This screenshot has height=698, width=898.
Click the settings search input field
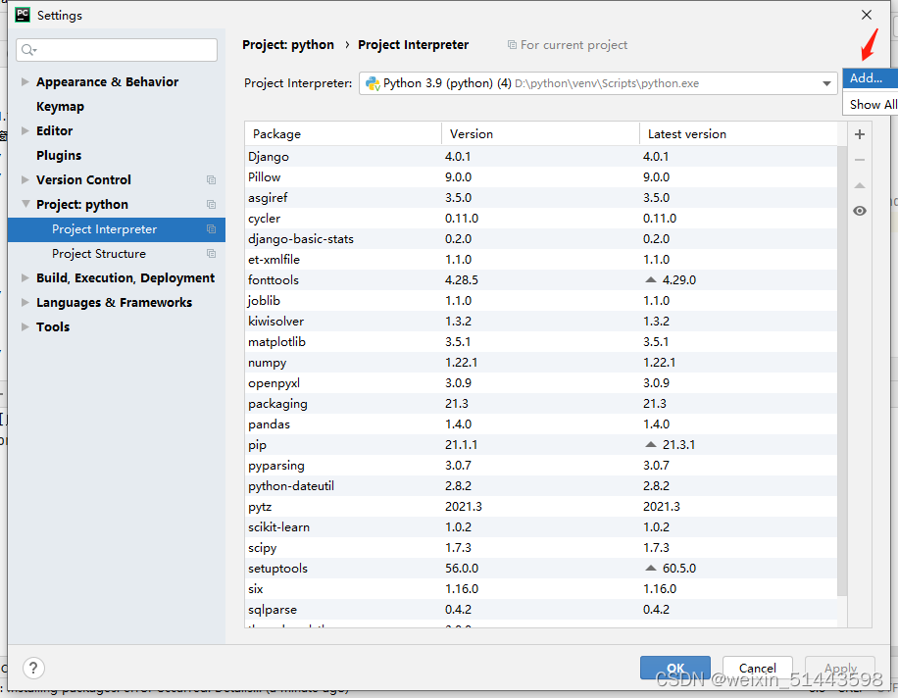point(117,50)
